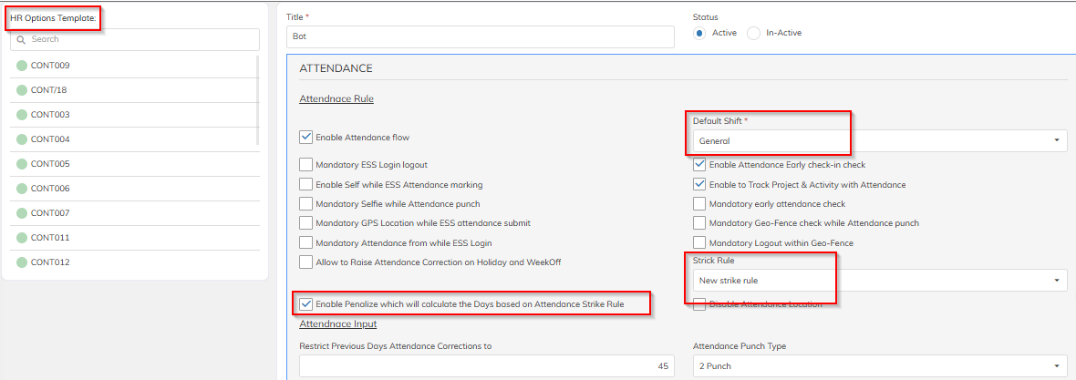Open the CONT007 template entry
The image size is (1076, 380).
[x=50, y=213]
